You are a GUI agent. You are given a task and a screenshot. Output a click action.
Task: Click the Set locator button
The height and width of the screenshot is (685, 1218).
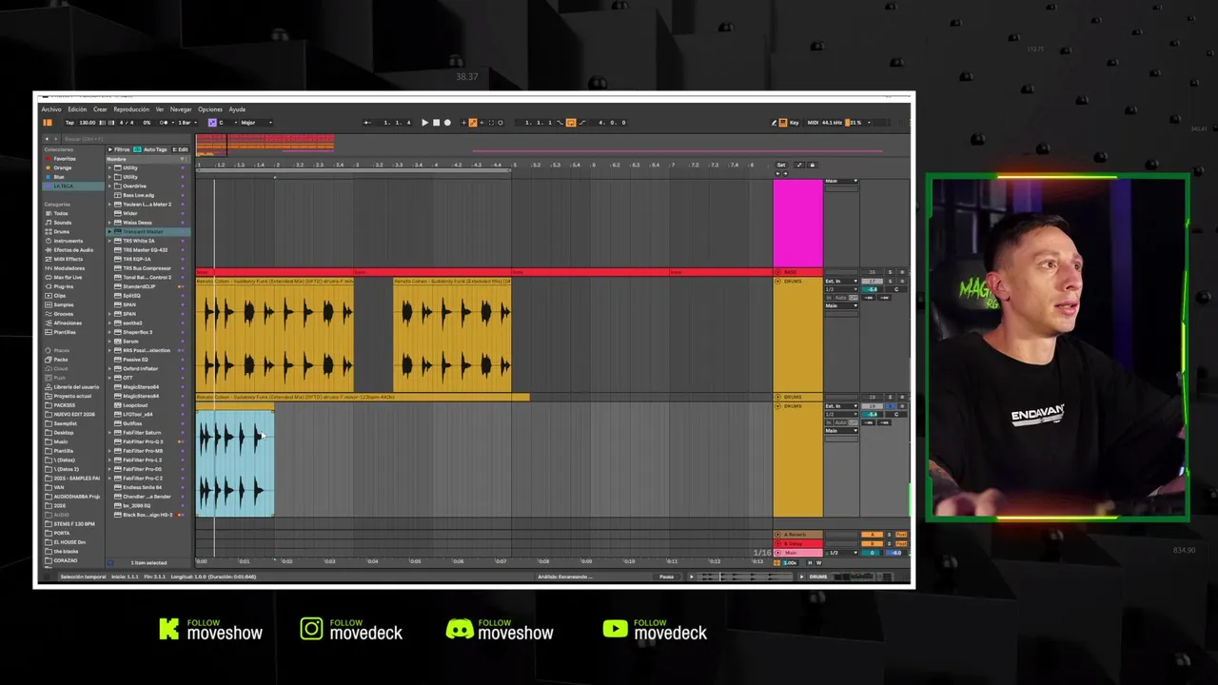pos(781,166)
